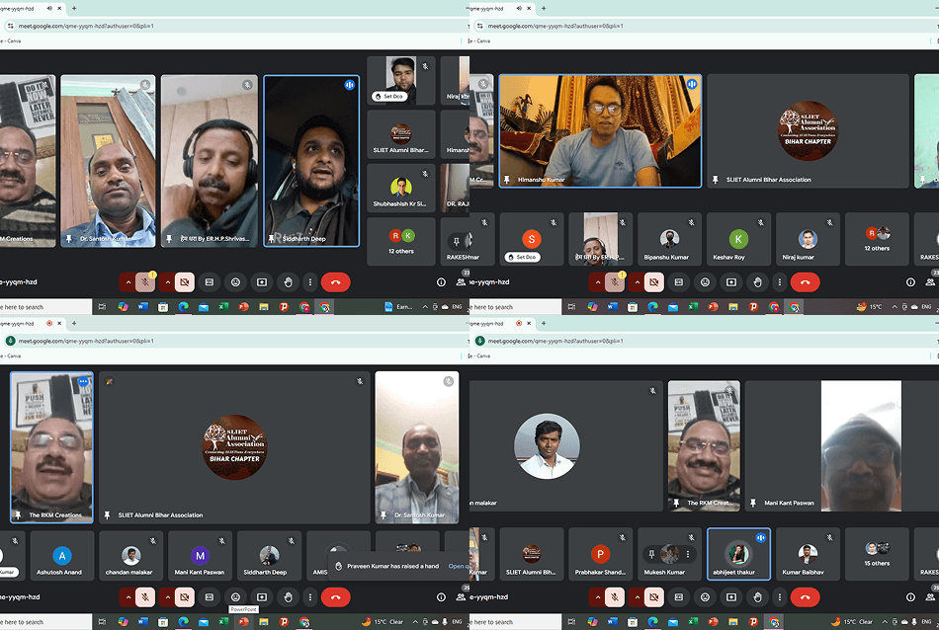Image resolution: width=939 pixels, height=630 pixels.
Task: Open more options in the top-left Meet window
Action: pyautogui.click(x=310, y=282)
